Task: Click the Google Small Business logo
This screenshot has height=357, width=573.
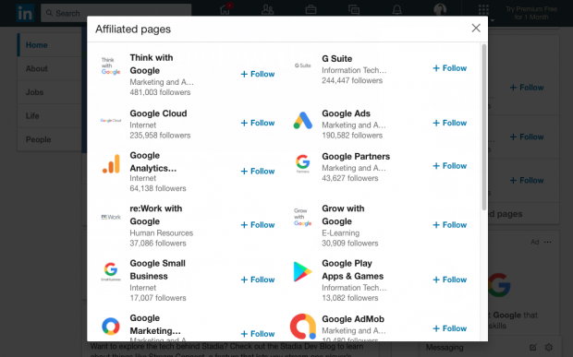Action: point(111,271)
